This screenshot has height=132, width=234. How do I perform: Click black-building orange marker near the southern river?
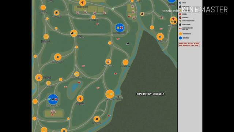pyautogui.click(x=97, y=119)
